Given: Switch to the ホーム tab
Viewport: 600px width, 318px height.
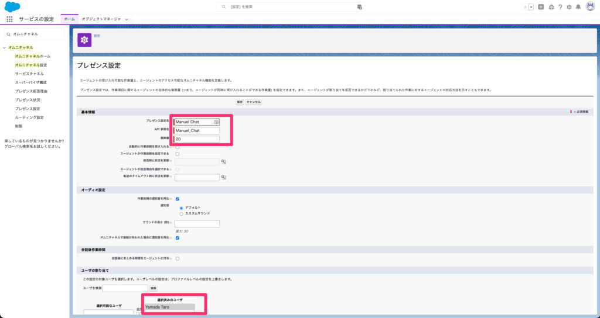Looking at the screenshot, I should tap(69, 19).
